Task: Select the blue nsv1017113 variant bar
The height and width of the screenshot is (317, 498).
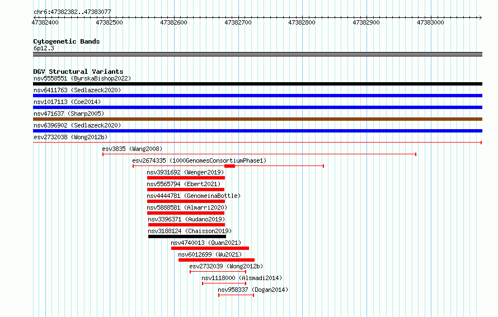Action: pos(257,107)
